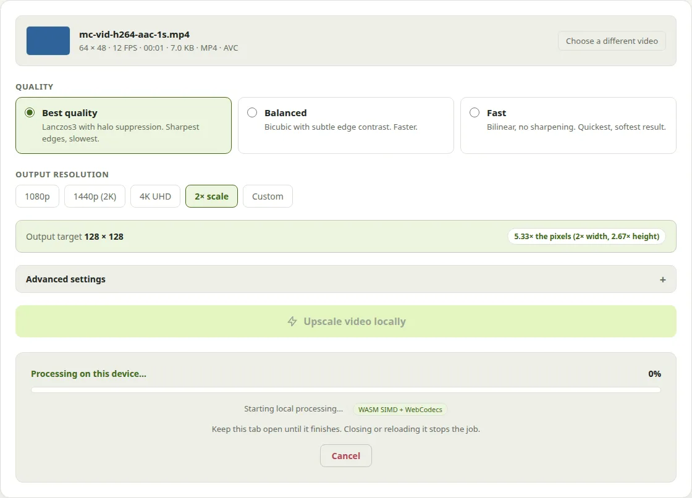The image size is (692, 498).
Task: Click the file name mc-vid-h264-aac-1s.mp4
Action: 134,35
